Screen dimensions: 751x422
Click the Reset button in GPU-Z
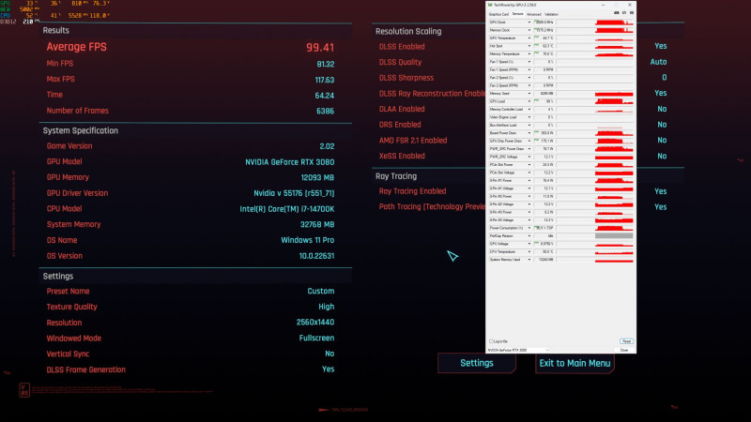(626, 341)
